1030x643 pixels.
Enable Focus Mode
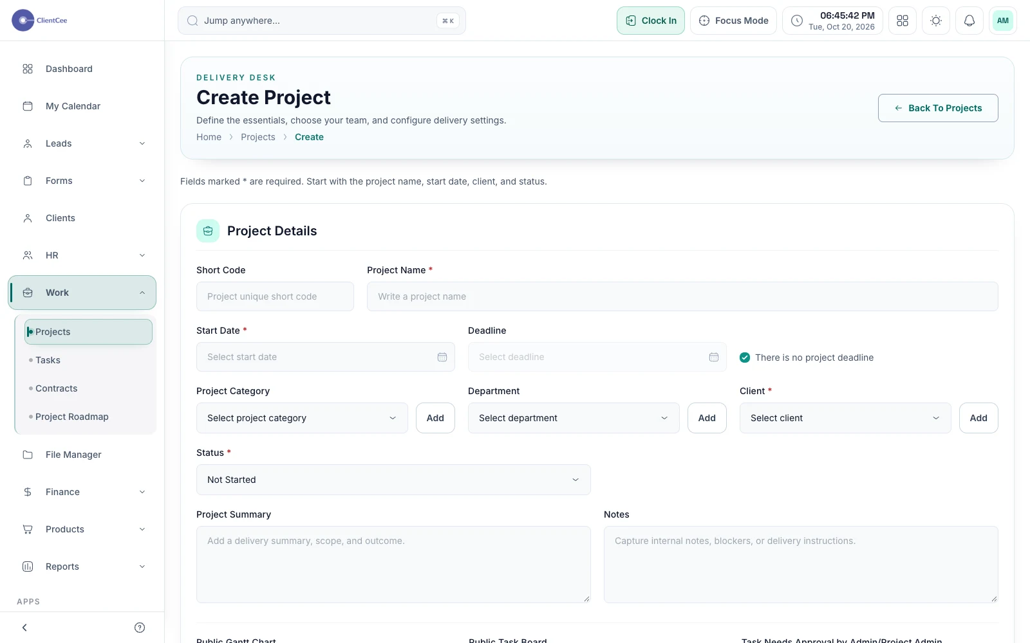733,21
